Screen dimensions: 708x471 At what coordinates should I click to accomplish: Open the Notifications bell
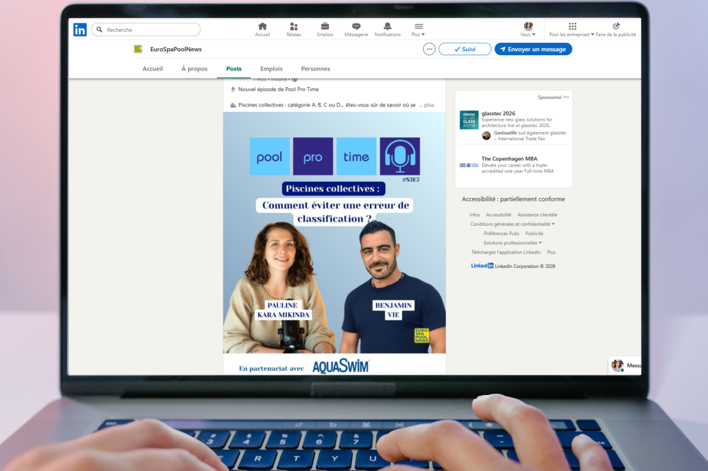click(x=387, y=29)
